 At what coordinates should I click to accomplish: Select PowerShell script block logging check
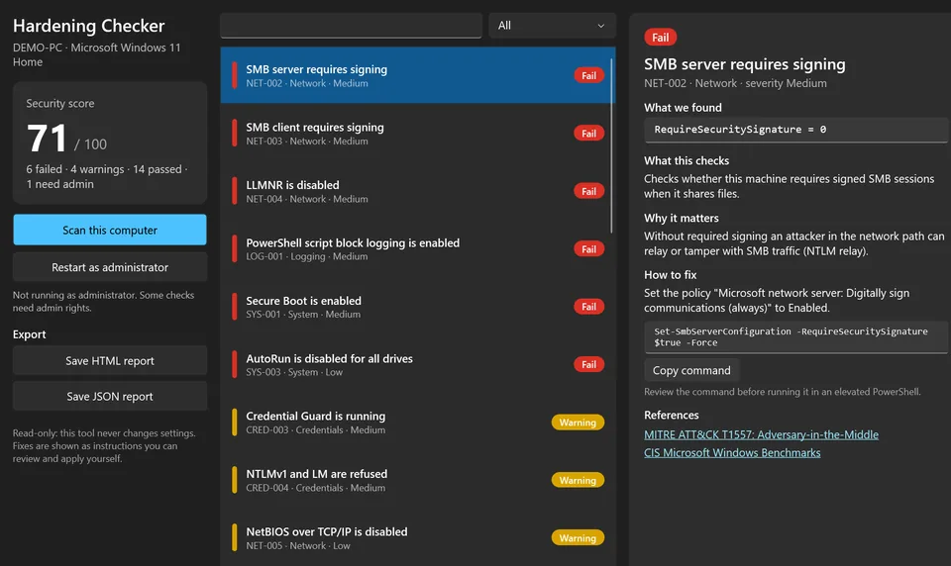(x=418, y=249)
